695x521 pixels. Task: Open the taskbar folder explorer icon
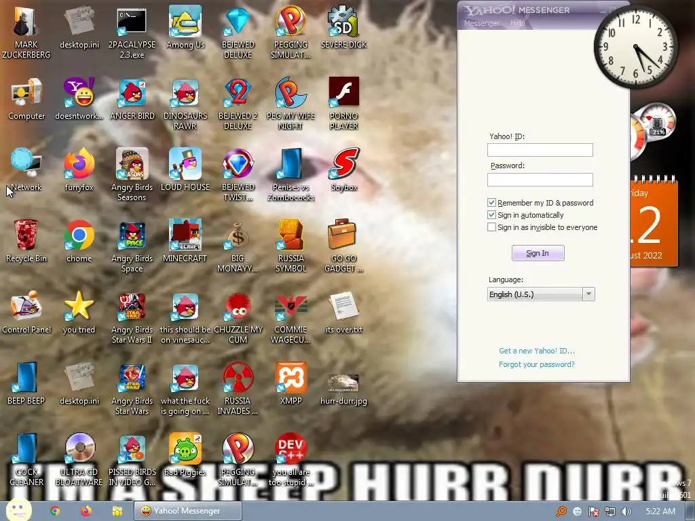(x=117, y=512)
